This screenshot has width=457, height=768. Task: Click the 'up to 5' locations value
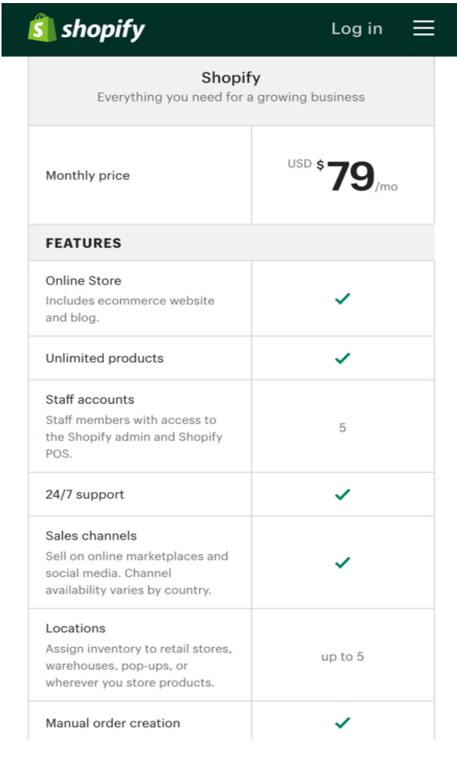[x=343, y=656]
